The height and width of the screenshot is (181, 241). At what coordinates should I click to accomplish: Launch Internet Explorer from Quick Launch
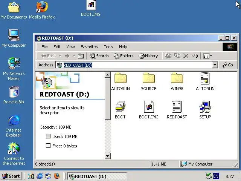pos(40,176)
